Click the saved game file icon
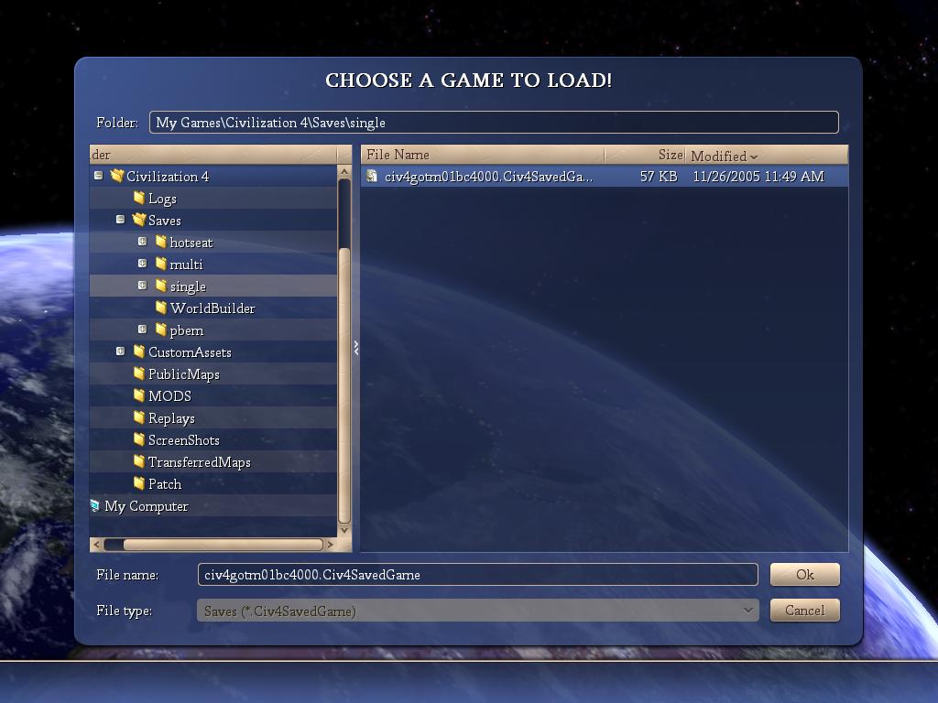This screenshot has height=703, width=938. pyautogui.click(x=372, y=176)
